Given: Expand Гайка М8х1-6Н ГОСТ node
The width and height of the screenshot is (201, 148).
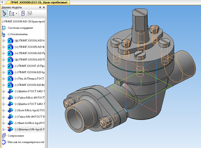Looking at the screenshot, I should pyautogui.click(x=4, y=98).
